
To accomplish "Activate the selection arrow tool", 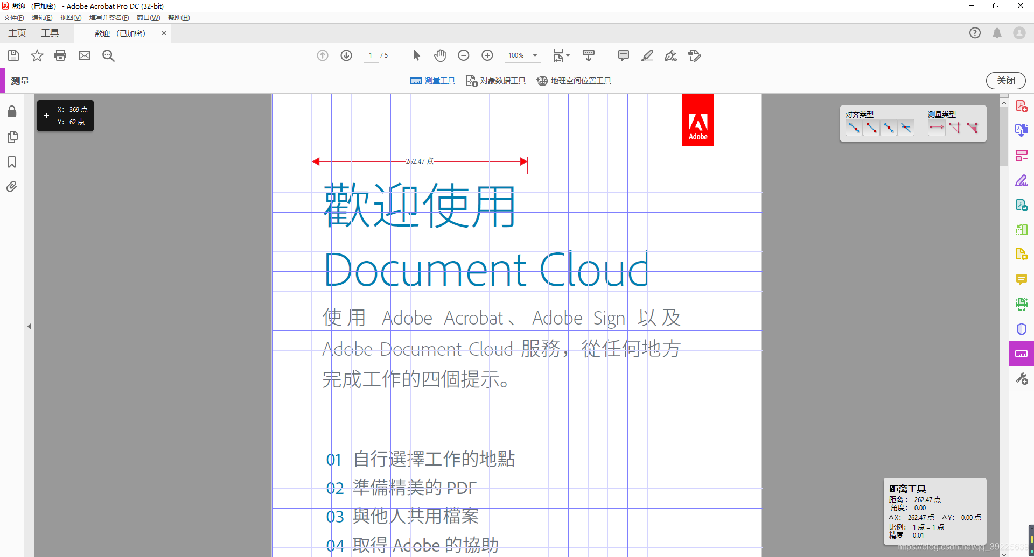I will (416, 55).
